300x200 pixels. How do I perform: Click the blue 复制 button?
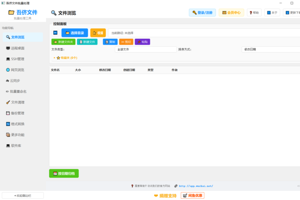[x=110, y=42]
